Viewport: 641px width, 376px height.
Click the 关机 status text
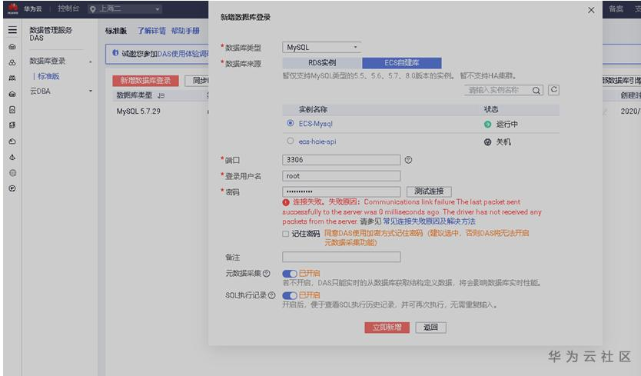click(x=503, y=142)
